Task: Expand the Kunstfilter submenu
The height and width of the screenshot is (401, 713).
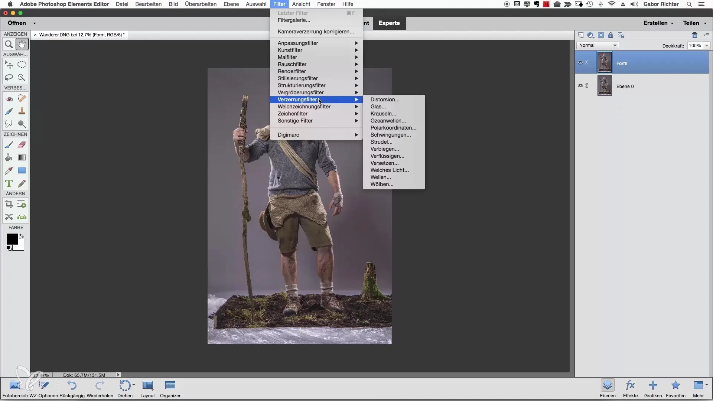Action: point(316,50)
